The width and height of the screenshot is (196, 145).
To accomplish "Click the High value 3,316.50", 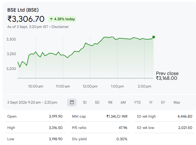I will pos(55,128).
